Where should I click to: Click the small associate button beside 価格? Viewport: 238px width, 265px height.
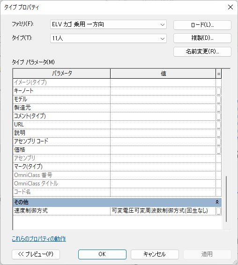click(x=218, y=150)
